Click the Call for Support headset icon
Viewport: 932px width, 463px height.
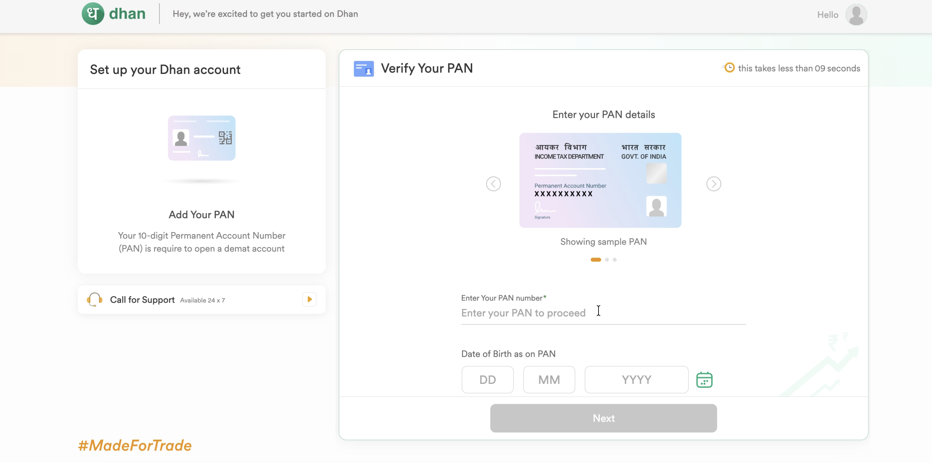(94, 300)
